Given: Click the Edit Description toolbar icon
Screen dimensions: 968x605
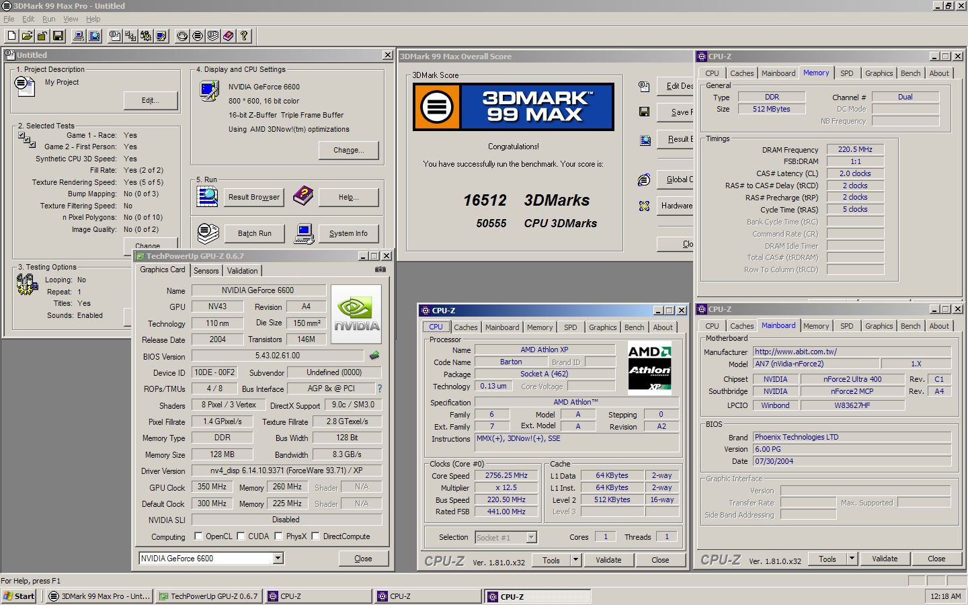Looking at the screenshot, I should pos(115,36).
